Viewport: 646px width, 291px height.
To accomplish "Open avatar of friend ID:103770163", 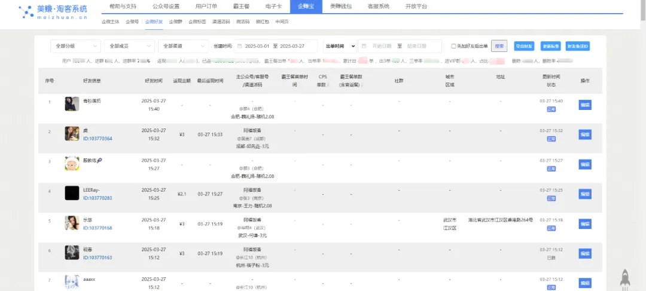I will click(x=72, y=253).
